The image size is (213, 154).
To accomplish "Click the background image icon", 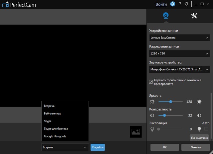I will pos(135,131).
